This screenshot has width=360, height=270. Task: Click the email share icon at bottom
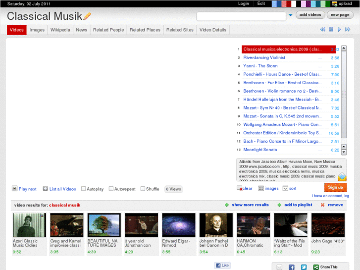tap(279, 267)
